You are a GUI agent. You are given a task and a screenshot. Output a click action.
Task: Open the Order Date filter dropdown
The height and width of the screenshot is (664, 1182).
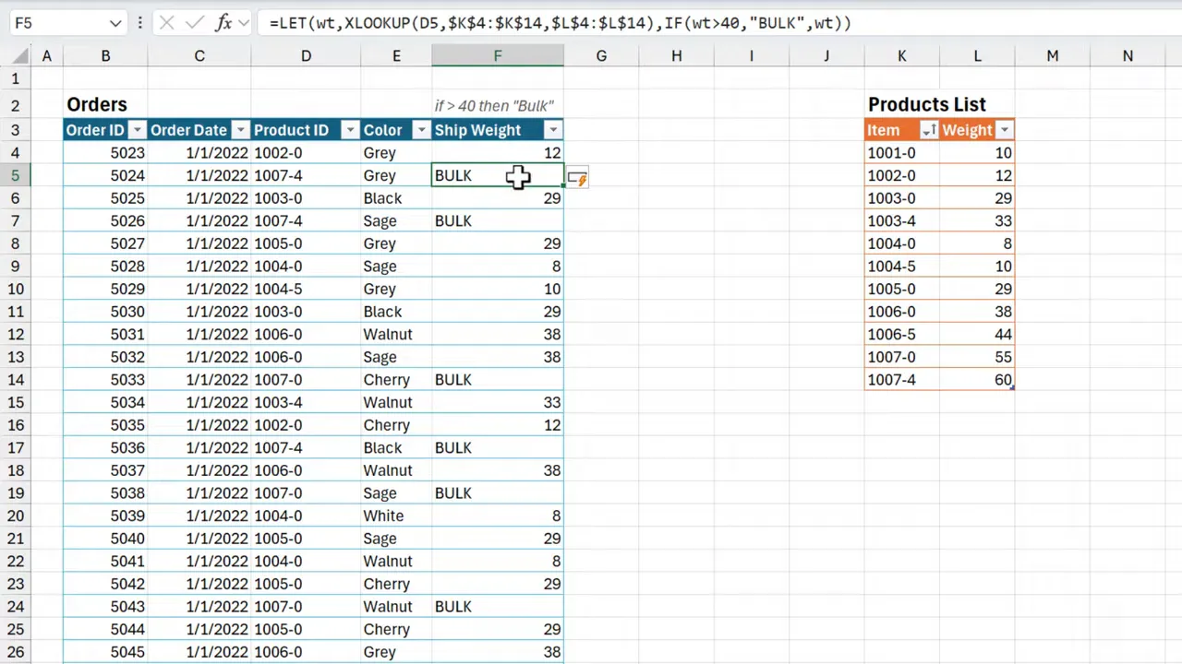[x=239, y=129]
